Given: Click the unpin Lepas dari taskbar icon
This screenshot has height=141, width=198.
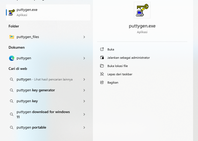Looking at the screenshot, I should (x=102, y=74).
